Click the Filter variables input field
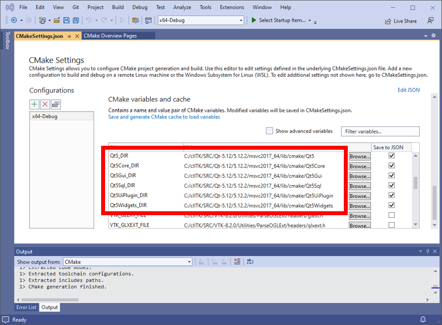 tap(380, 131)
